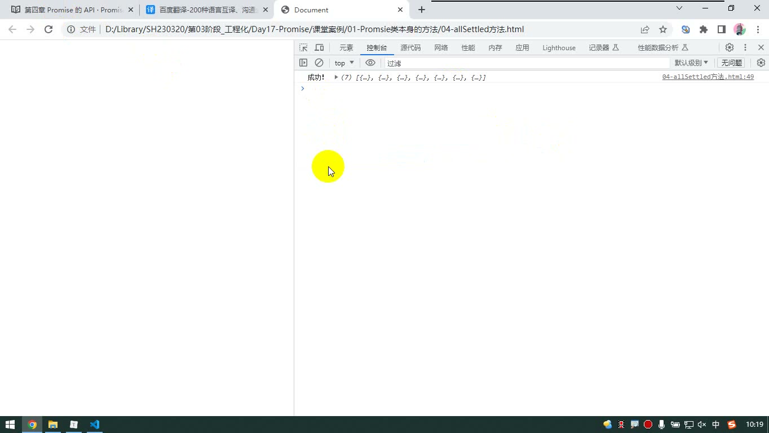Activate the DevTools inspect element picker

(303, 48)
